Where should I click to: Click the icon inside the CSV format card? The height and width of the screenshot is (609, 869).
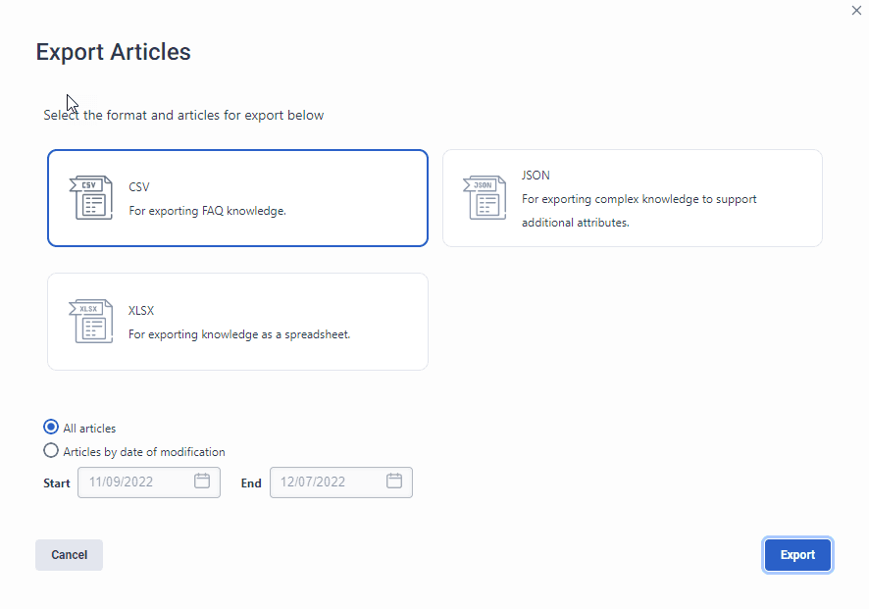tap(90, 197)
